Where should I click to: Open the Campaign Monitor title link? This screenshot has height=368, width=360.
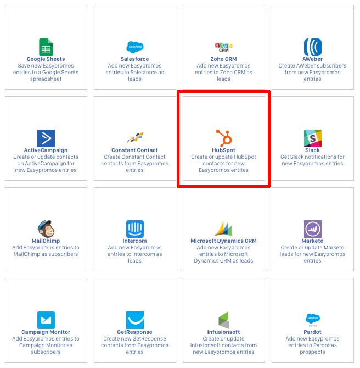(x=46, y=332)
